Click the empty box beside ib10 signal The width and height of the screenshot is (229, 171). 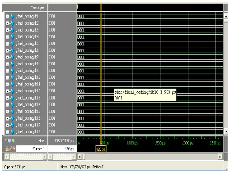(8, 77)
